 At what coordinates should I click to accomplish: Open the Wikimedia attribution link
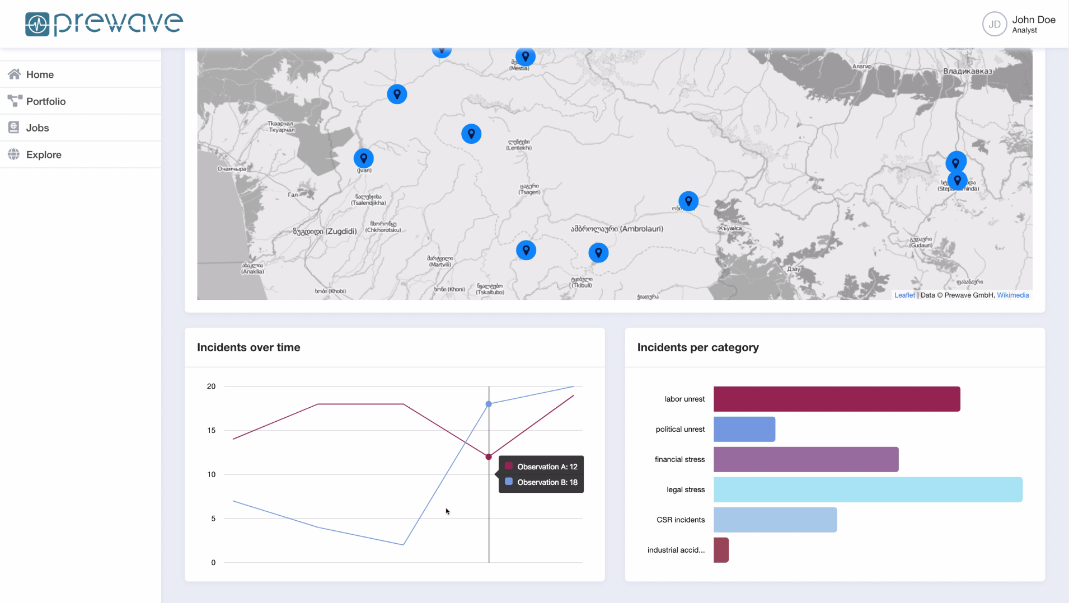[x=1012, y=295]
